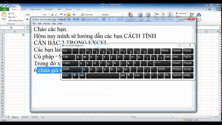Toggle the Caps key on On-Screen Keyboard

pos(70,63)
